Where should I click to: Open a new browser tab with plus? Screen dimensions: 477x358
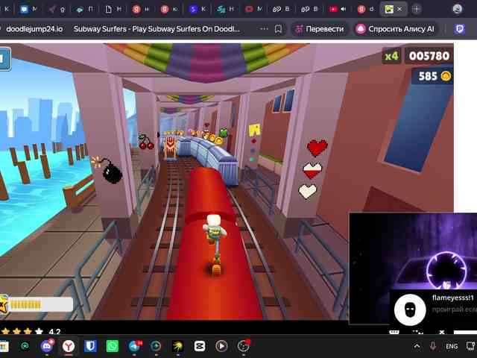416,9
